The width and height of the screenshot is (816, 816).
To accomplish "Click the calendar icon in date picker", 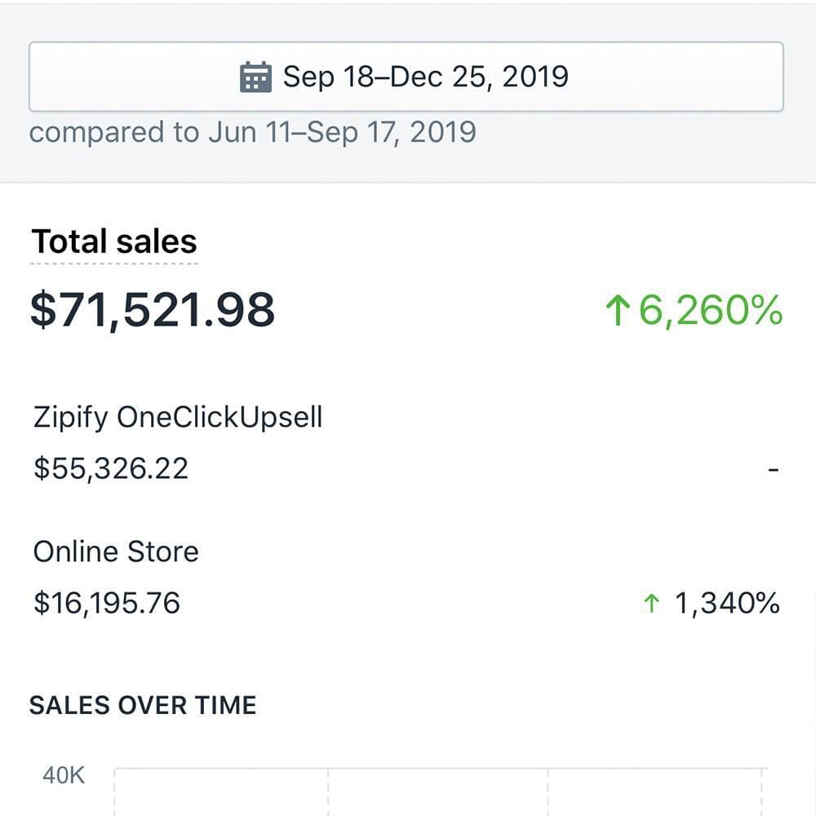I will [x=255, y=77].
